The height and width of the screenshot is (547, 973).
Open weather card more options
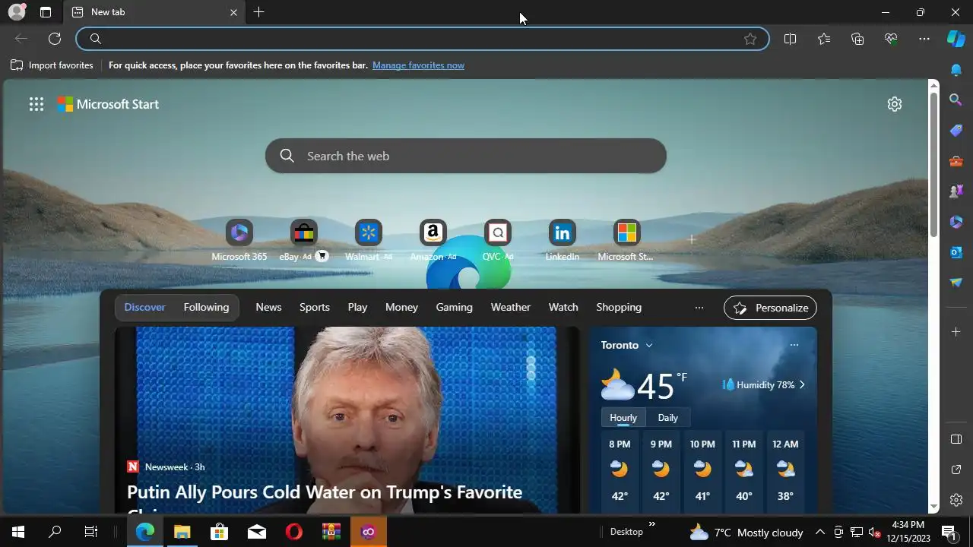point(794,345)
